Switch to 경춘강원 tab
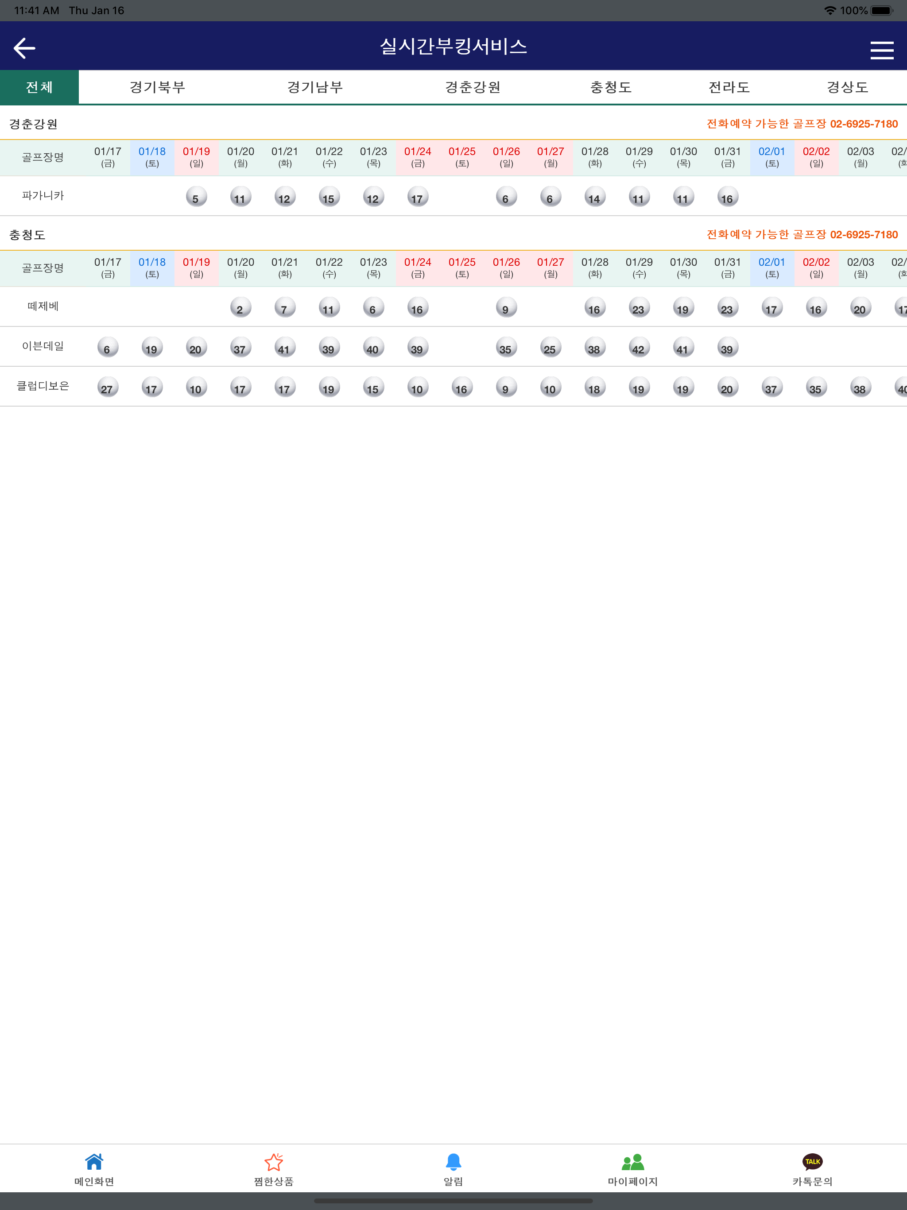This screenshot has height=1210, width=907. click(x=473, y=87)
